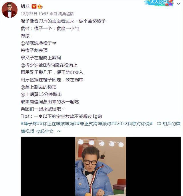Click the right black area of video
Screen dimensions: 183x196
pos(153,166)
